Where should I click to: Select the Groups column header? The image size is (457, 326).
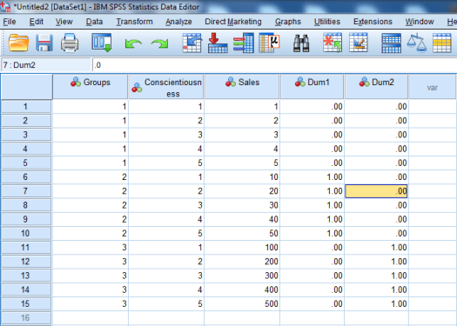(91, 87)
